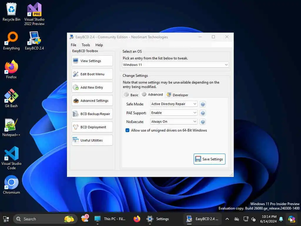Click the Useful Utilities button
Screen dimensions: 301x226
92,140
